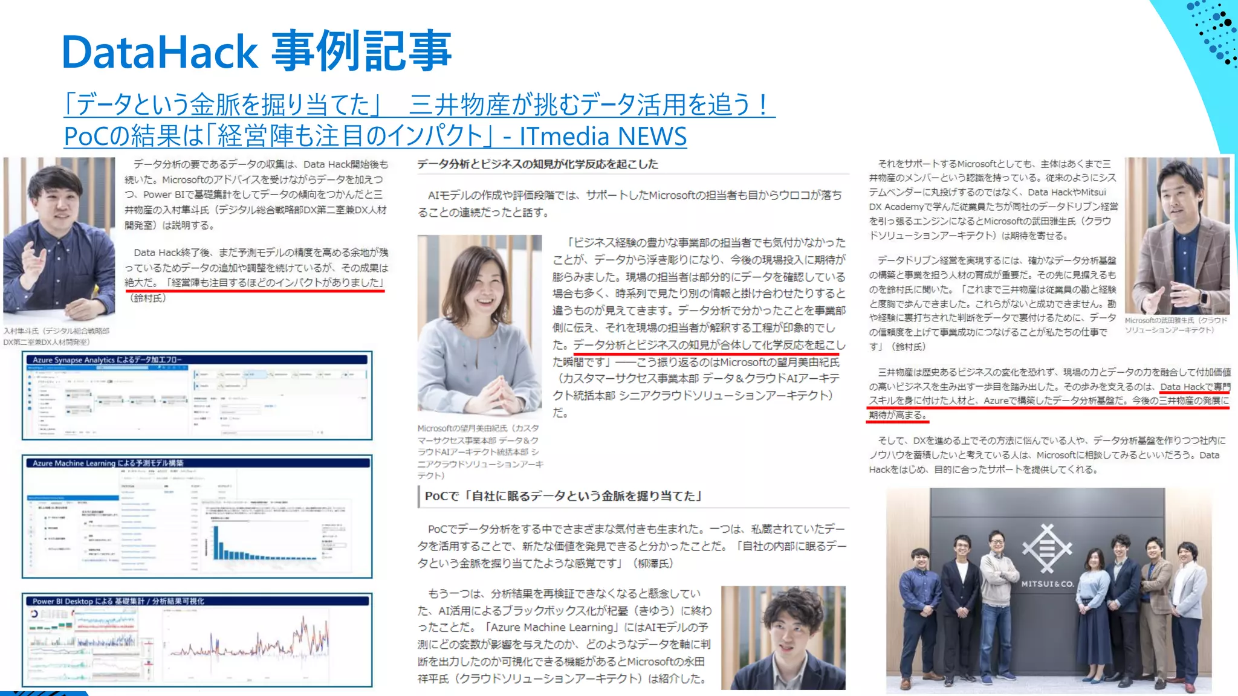Image resolution: width=1238 pixels, height=696 pixels.
Task: Click the caption '入村隼斗氏（デジタル総合戦略部'
Action: tap(56, 330)
